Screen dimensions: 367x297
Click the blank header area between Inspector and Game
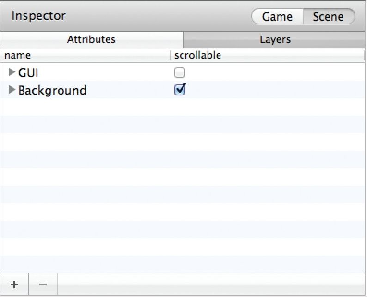[159, 16]
